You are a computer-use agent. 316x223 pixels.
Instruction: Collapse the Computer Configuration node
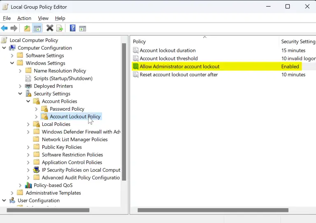[x=4, y=48]
